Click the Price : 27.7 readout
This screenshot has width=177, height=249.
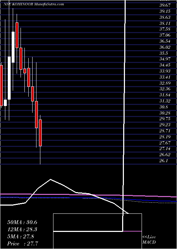23,244
